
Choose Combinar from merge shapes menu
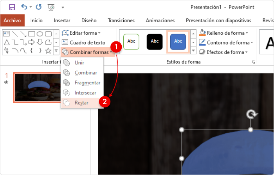(82, 73)
